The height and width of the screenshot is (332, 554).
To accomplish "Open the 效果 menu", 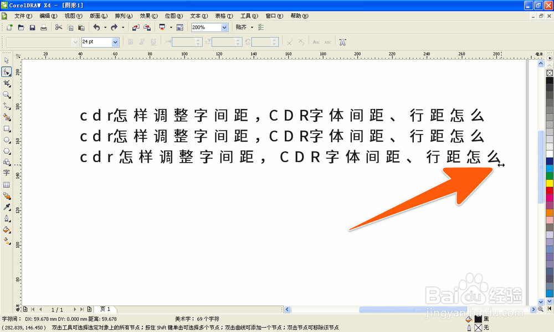I will [x=148, y=16].
